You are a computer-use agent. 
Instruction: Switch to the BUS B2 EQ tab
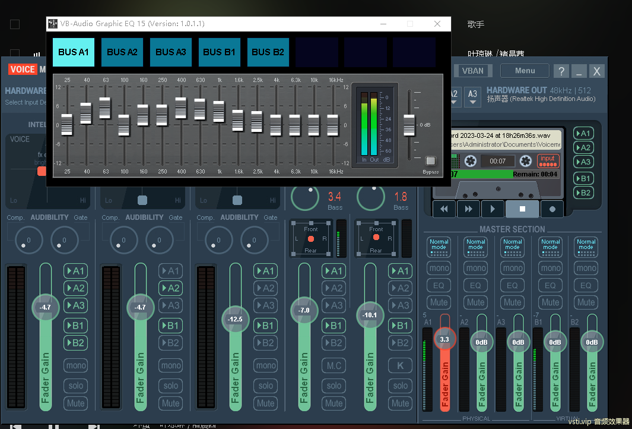(268, 52)
